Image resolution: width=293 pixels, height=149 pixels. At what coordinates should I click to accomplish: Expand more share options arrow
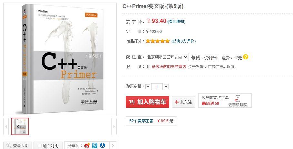click(x=113, y=146)
